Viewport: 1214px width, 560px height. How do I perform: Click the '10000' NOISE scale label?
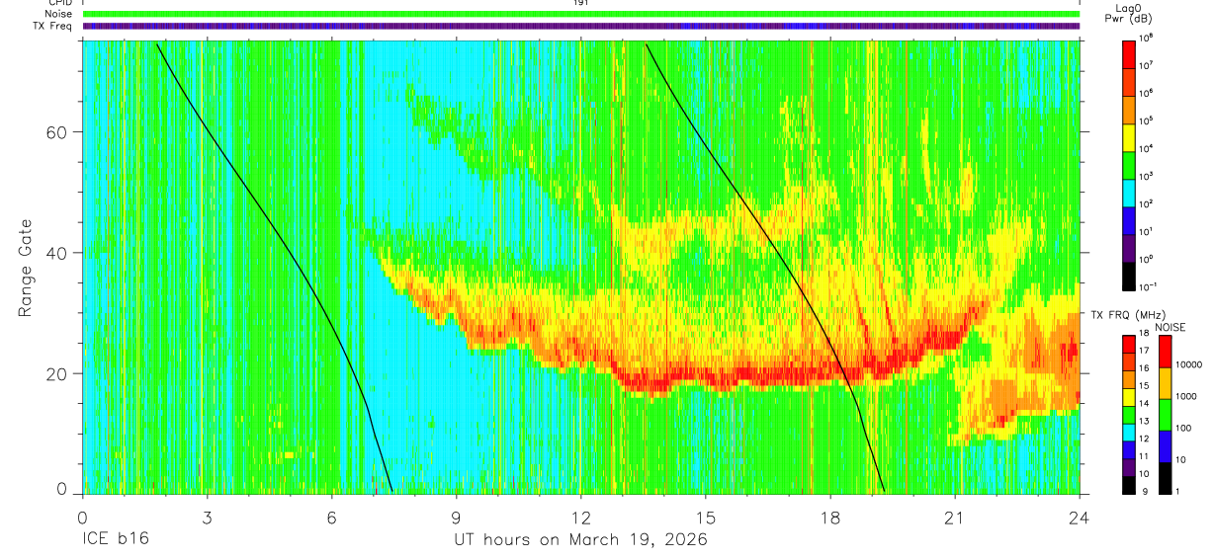(1188, 364)
